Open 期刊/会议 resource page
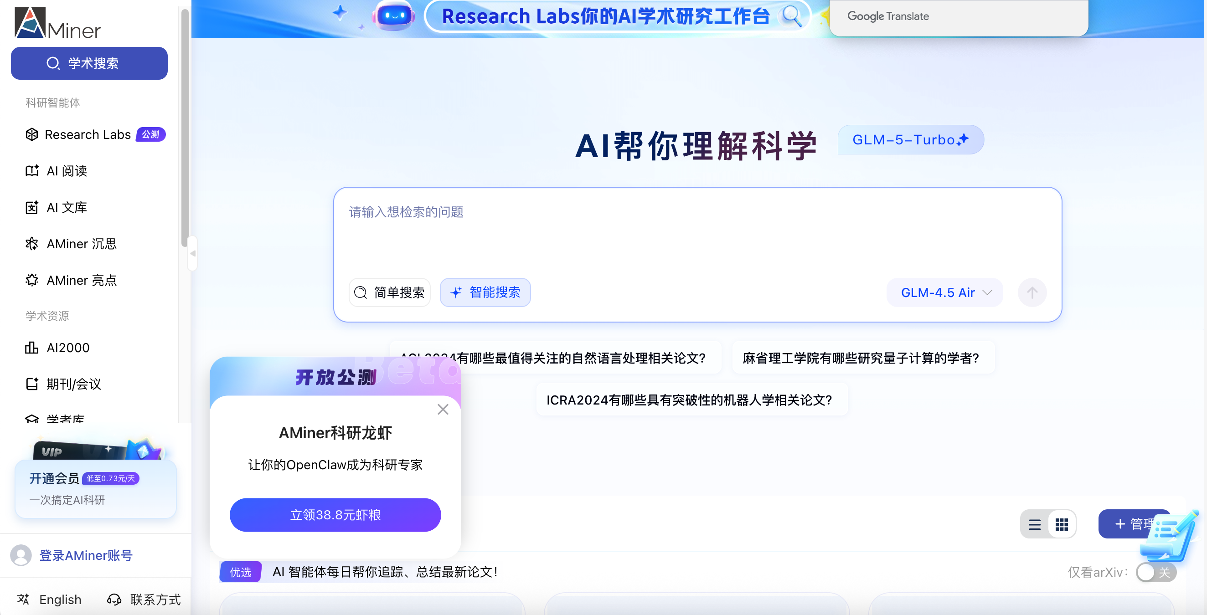Image resolution: width=1207 pixels, height=615 pixels. point(73,384)
